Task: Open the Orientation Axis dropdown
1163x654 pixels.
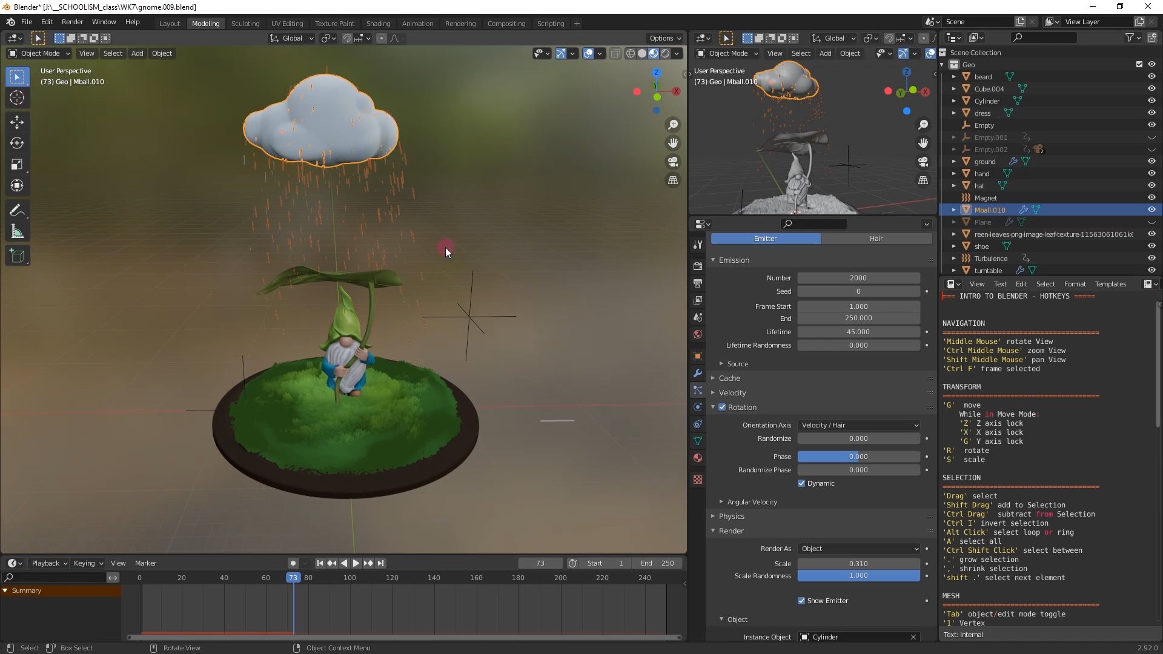Action: coord(858,425)
